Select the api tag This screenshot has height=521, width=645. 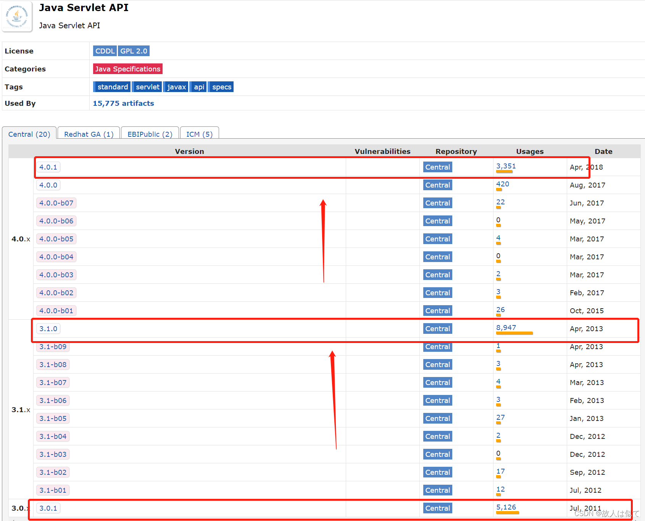point(198,87)
